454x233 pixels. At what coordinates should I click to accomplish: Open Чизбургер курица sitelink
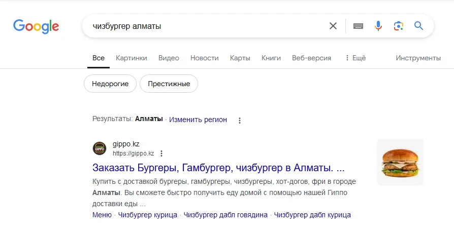[148, 215]
